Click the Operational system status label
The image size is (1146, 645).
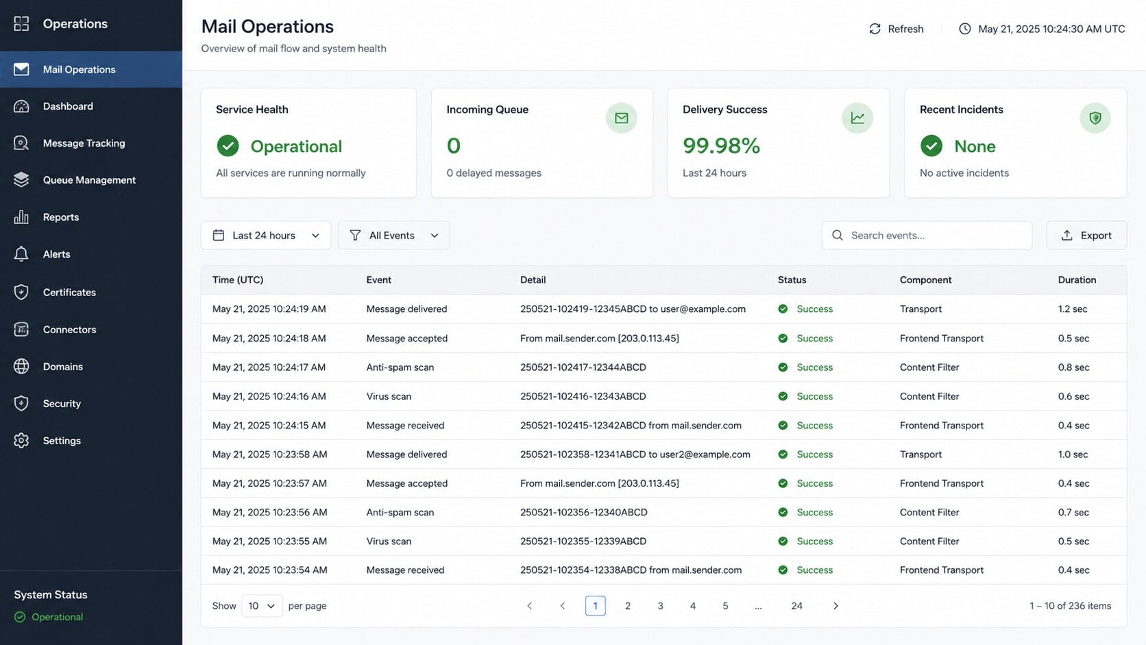pyautogui.click(x=58, y=617)
